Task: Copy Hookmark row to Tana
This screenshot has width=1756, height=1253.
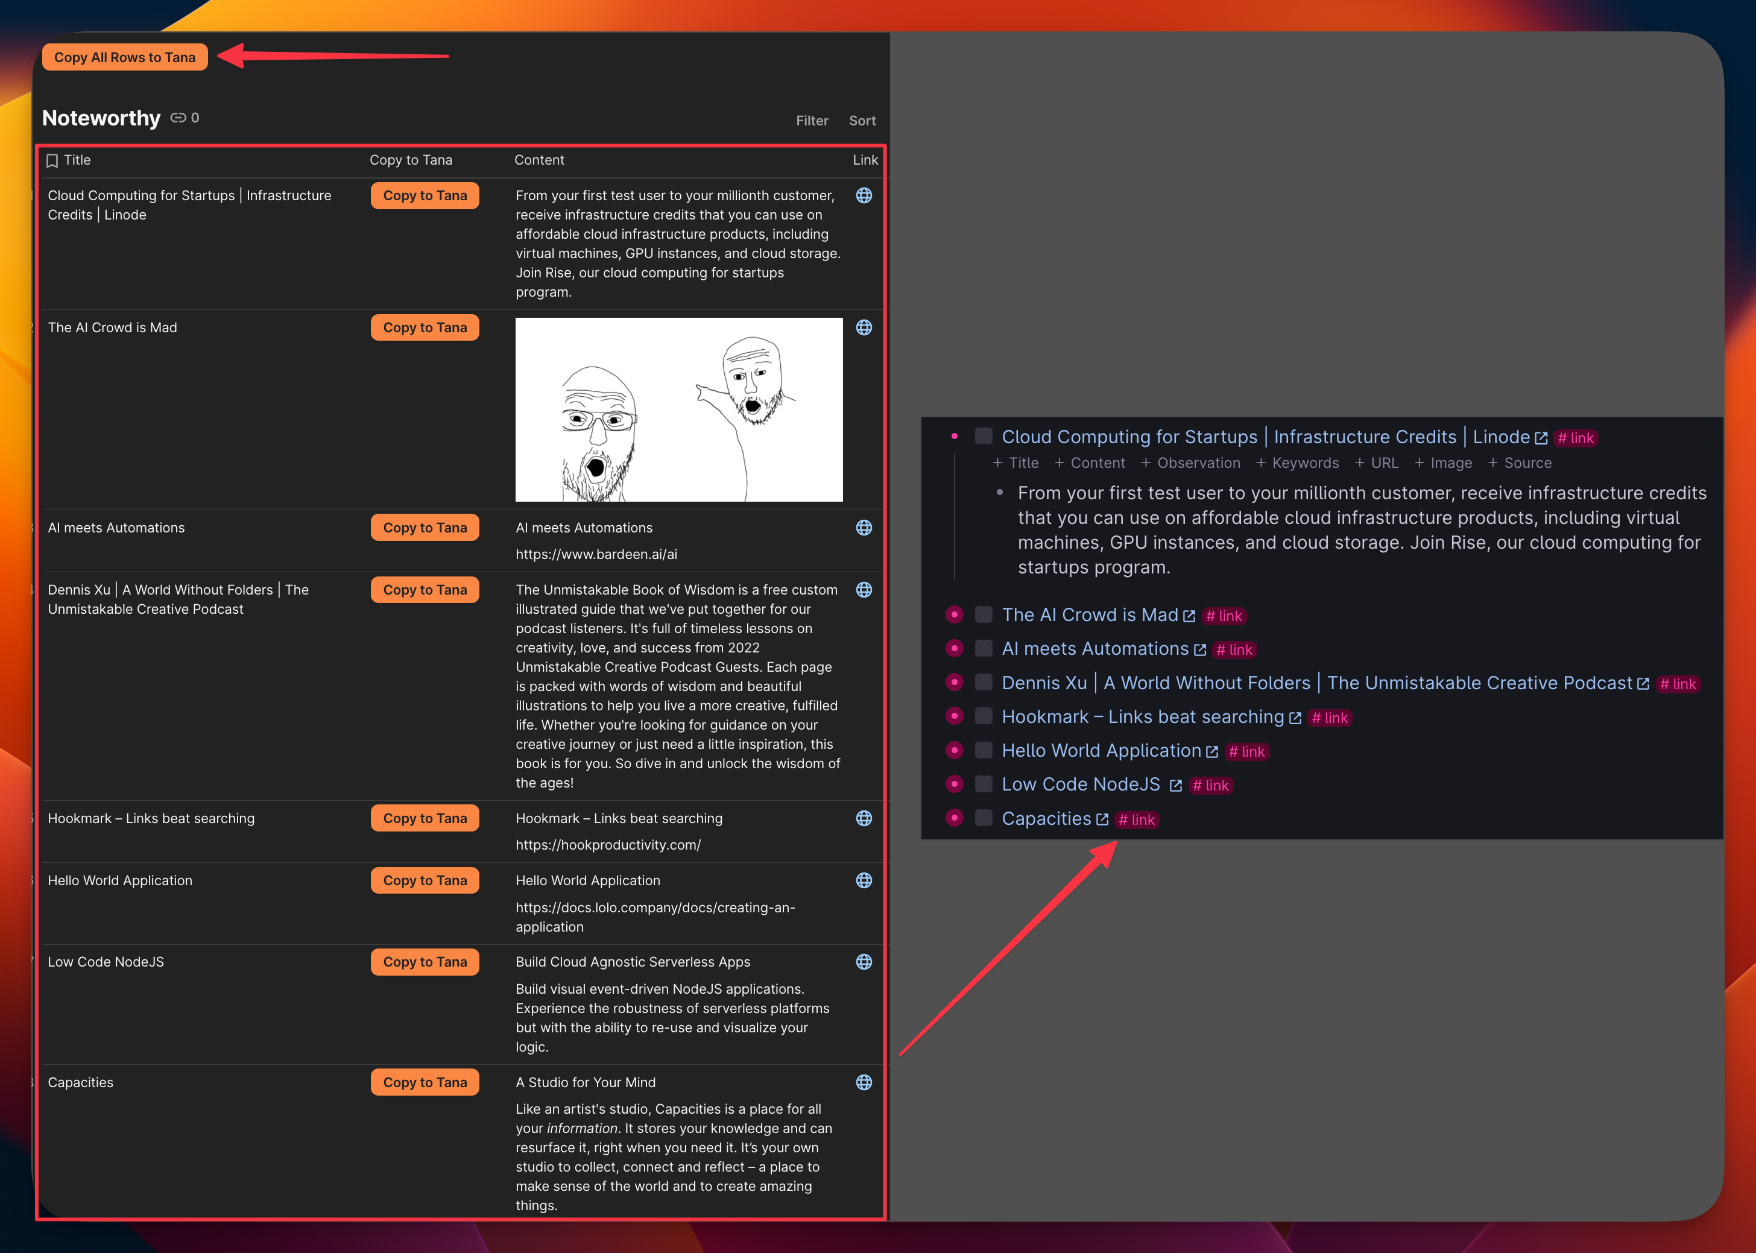Action: (425, 818)
